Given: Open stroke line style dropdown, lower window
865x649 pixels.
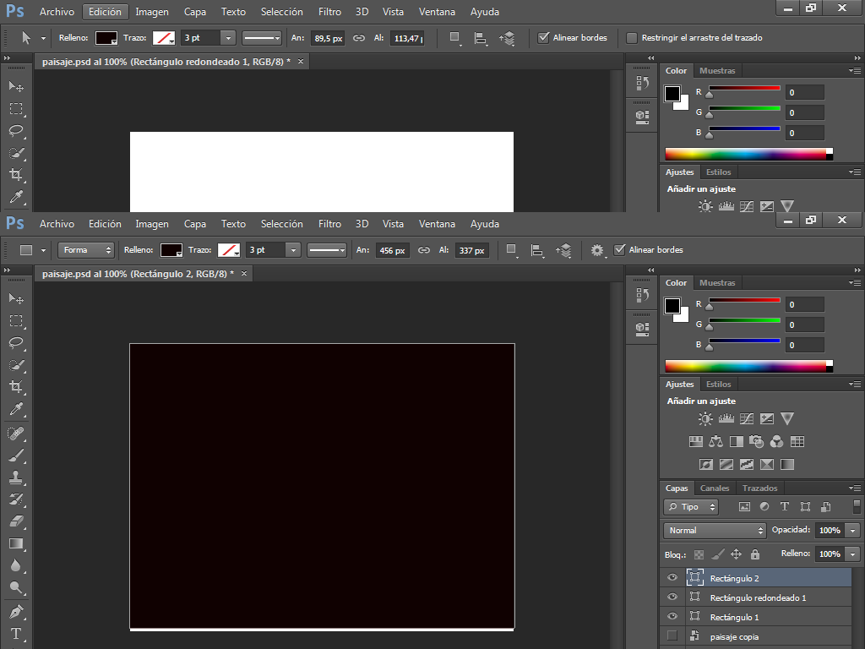Looking at the screenshot, I should coord(327,250).
